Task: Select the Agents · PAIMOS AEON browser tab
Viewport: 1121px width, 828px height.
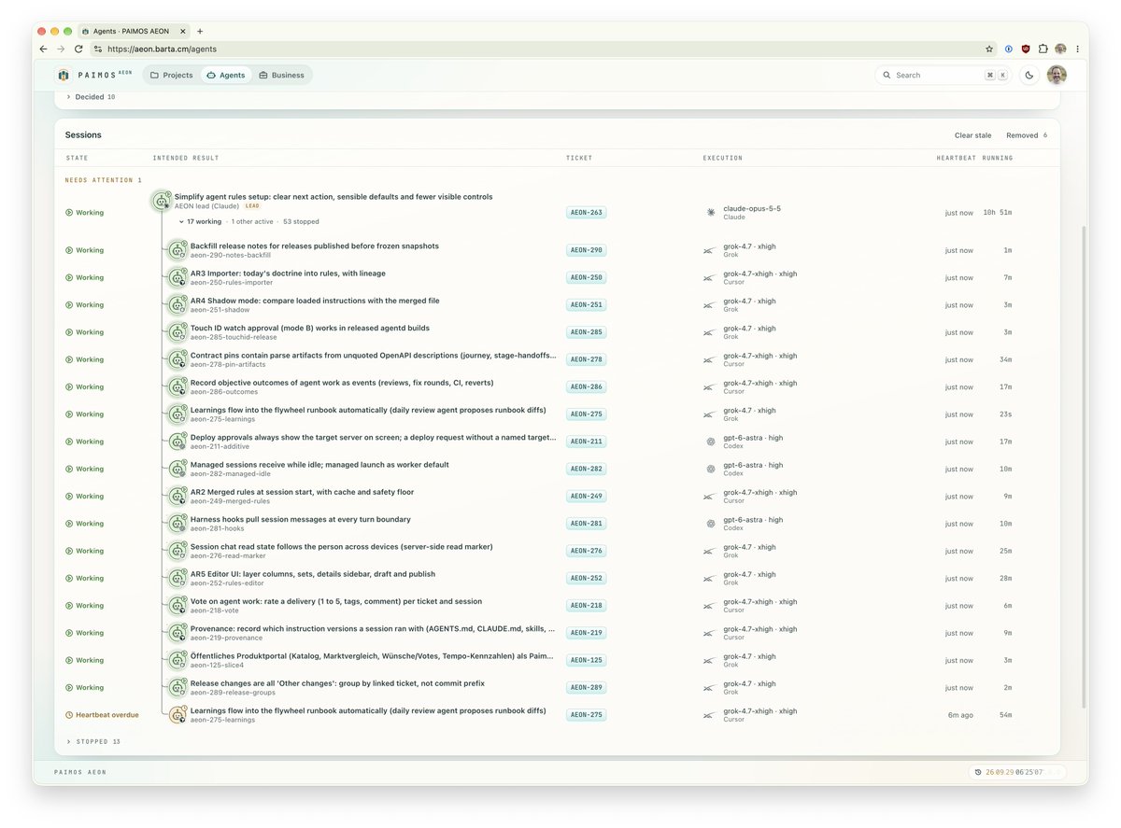Action: tap(132, 31)
